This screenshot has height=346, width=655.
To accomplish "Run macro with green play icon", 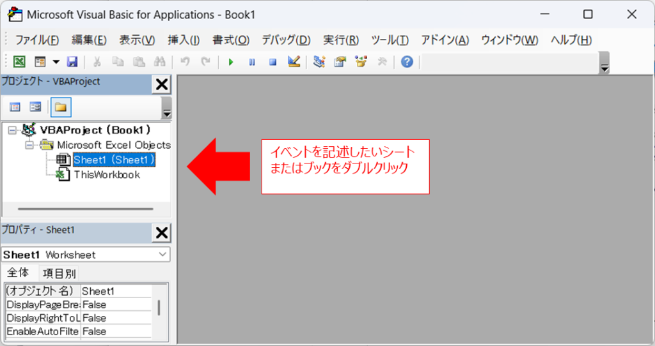I will click(x=230, y=62).
